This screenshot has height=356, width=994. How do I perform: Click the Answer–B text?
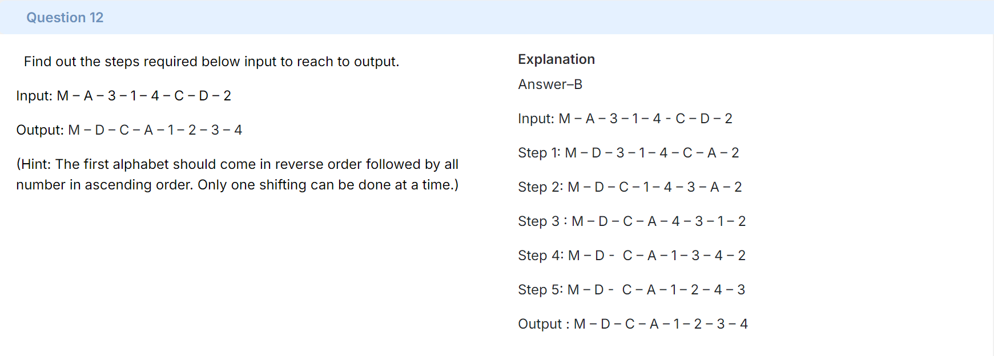[x=550, y=84]
